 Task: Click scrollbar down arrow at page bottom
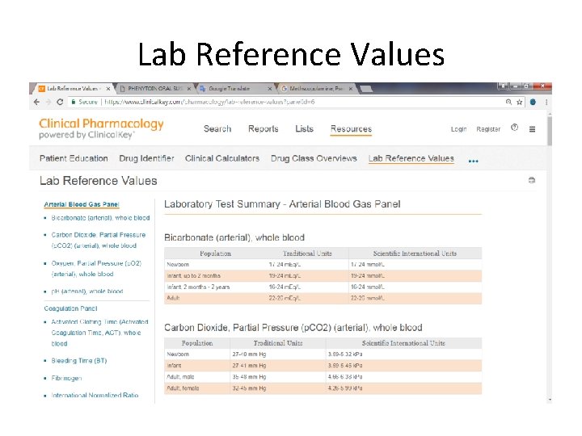[550, 400]
